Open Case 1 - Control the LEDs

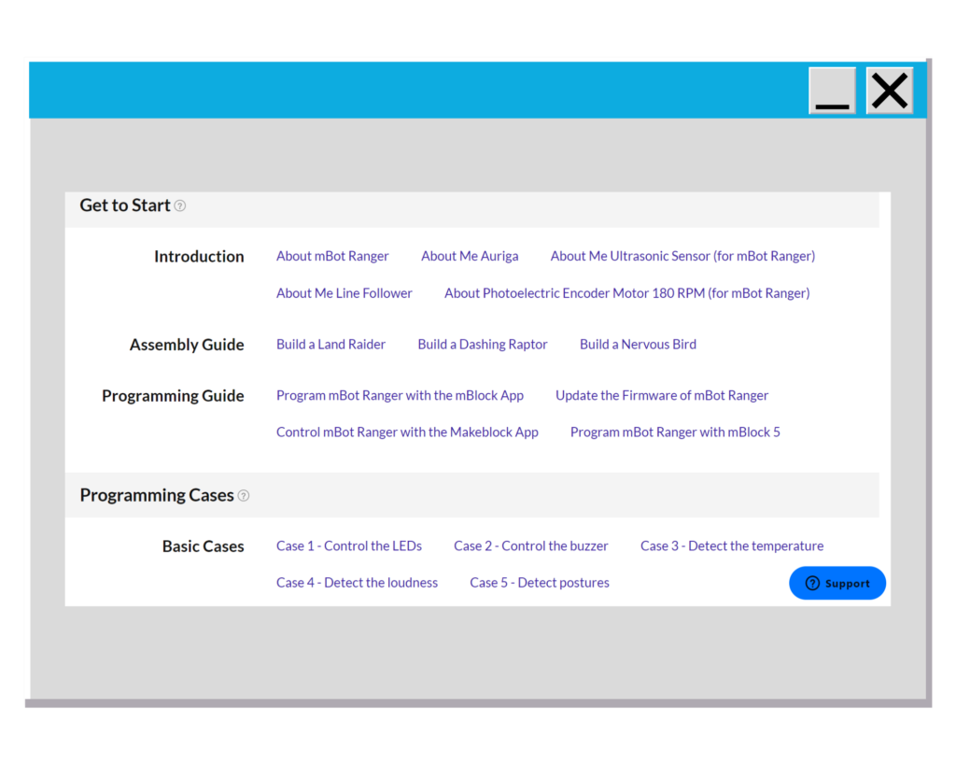tap(349, 546)
